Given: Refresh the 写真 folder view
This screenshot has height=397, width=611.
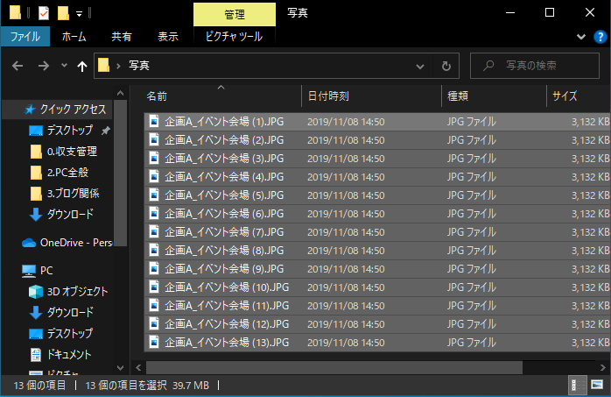Looking at the screenshot, I should (446, 66).
